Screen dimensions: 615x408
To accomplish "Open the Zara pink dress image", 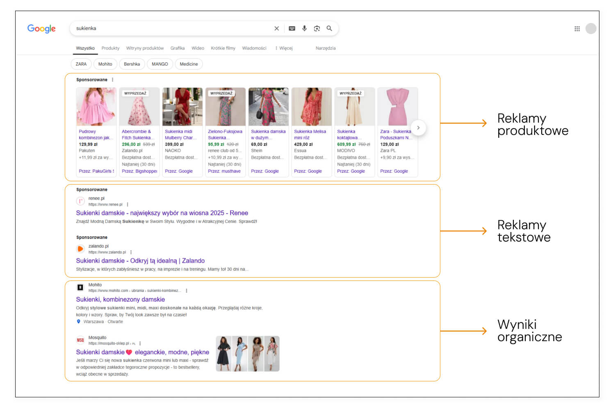I will point(398,107).
